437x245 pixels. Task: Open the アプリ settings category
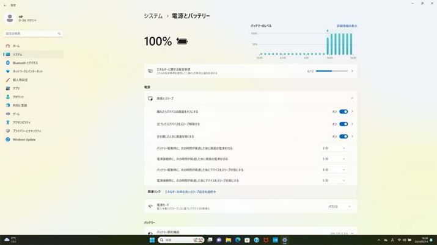click(x=16, y=88)
